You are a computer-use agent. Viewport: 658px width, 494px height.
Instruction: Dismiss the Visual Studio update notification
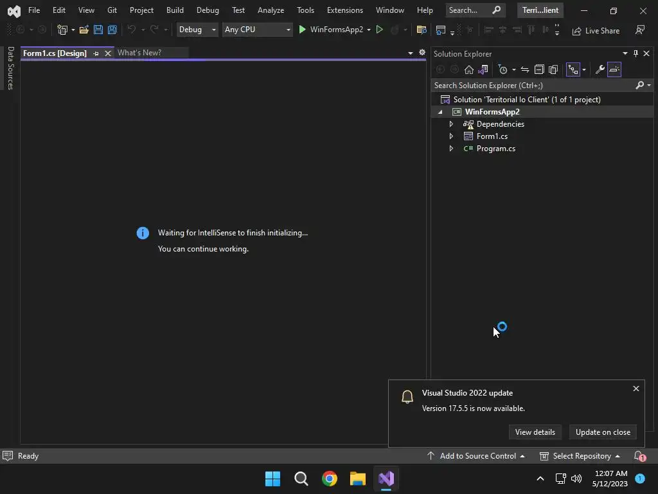[636, 389]
